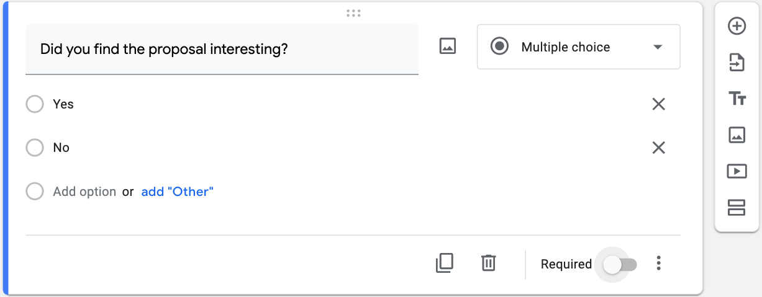The width and height of the screenshot is (762, 297).
Task: Open the Multiple choice type dropdown
Action: click(578, 47)
